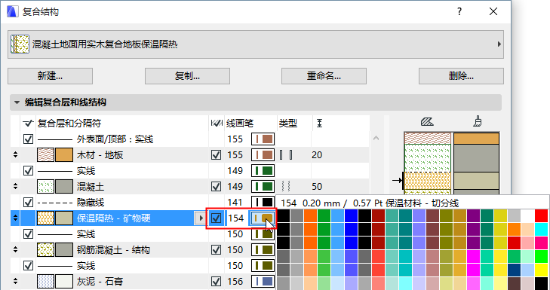Screen dimensions: 550x290
Task: Click the 线画笔 column header
Action: click(240, 124)
